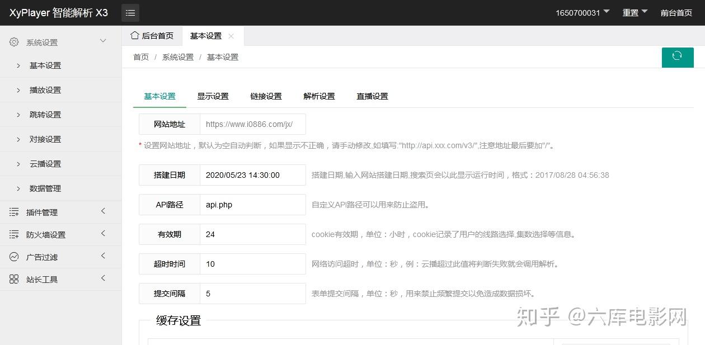The image size is (705, 345).
Task: Click the hint starting '搭建日期,输入网站搭建日期'
Action: click(460, 175)
